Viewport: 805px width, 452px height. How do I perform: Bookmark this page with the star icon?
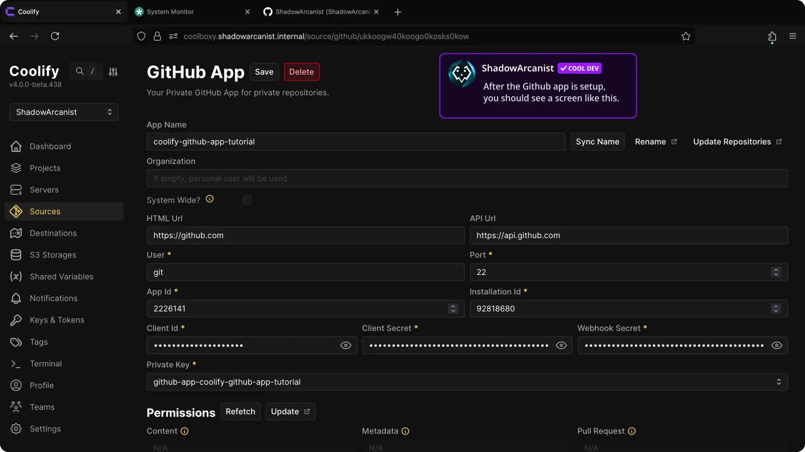(x=686, y=36)
